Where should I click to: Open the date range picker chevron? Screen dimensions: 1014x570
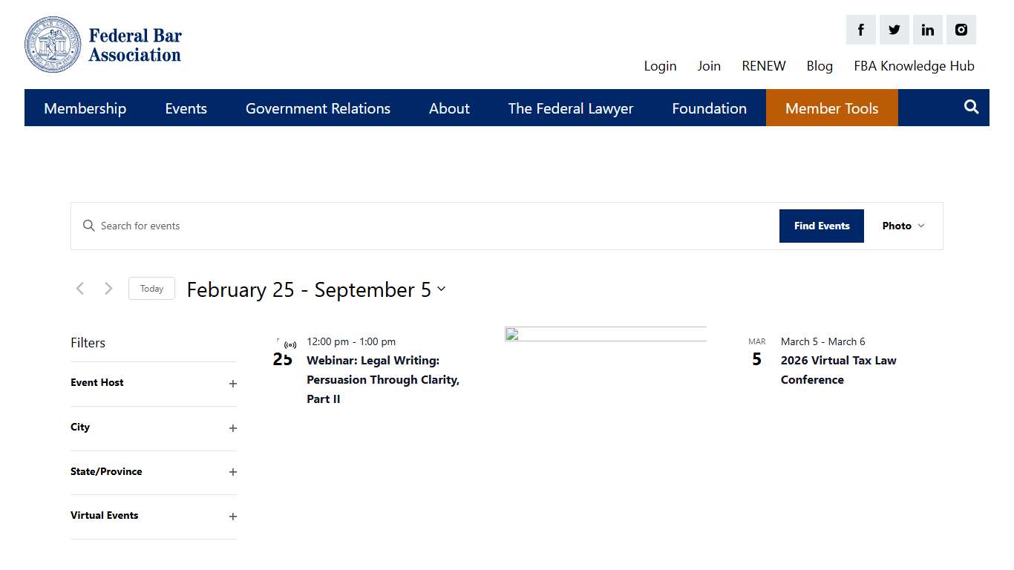pos(442,290)
